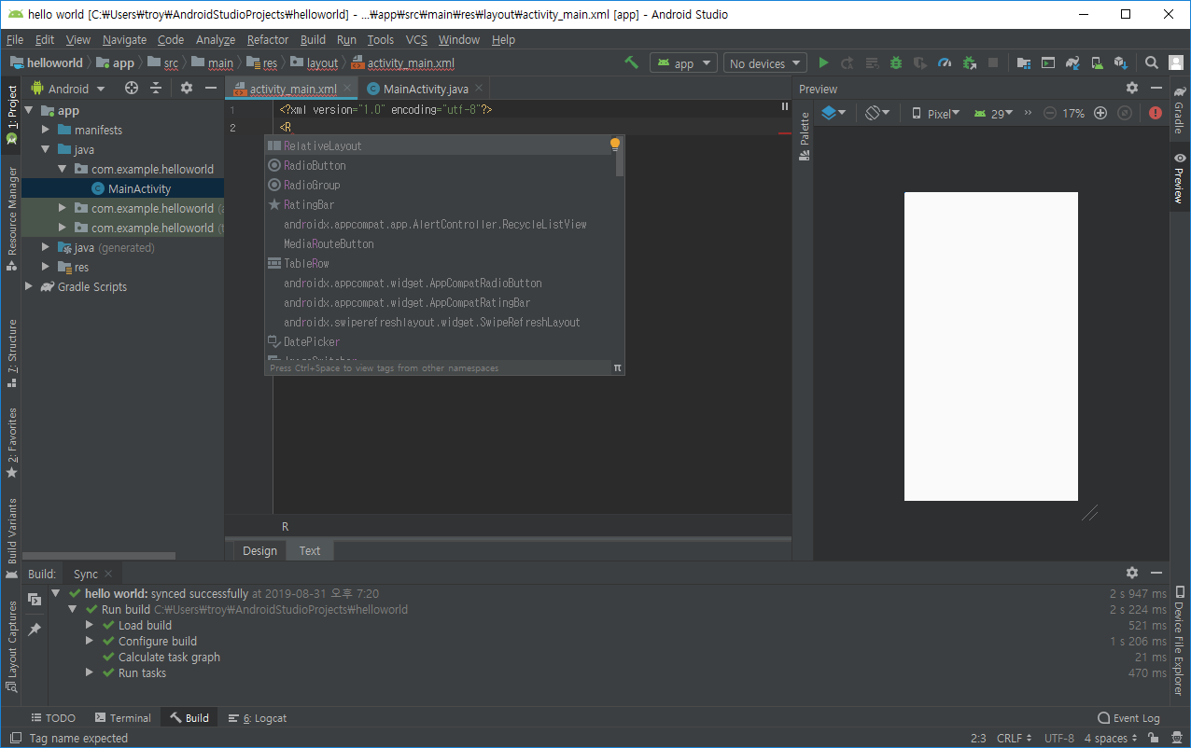Image resolution: width=1191 pixels, height=748 pixels.
Task: Open AVD Manager icon
Action: click(1097, 62)
